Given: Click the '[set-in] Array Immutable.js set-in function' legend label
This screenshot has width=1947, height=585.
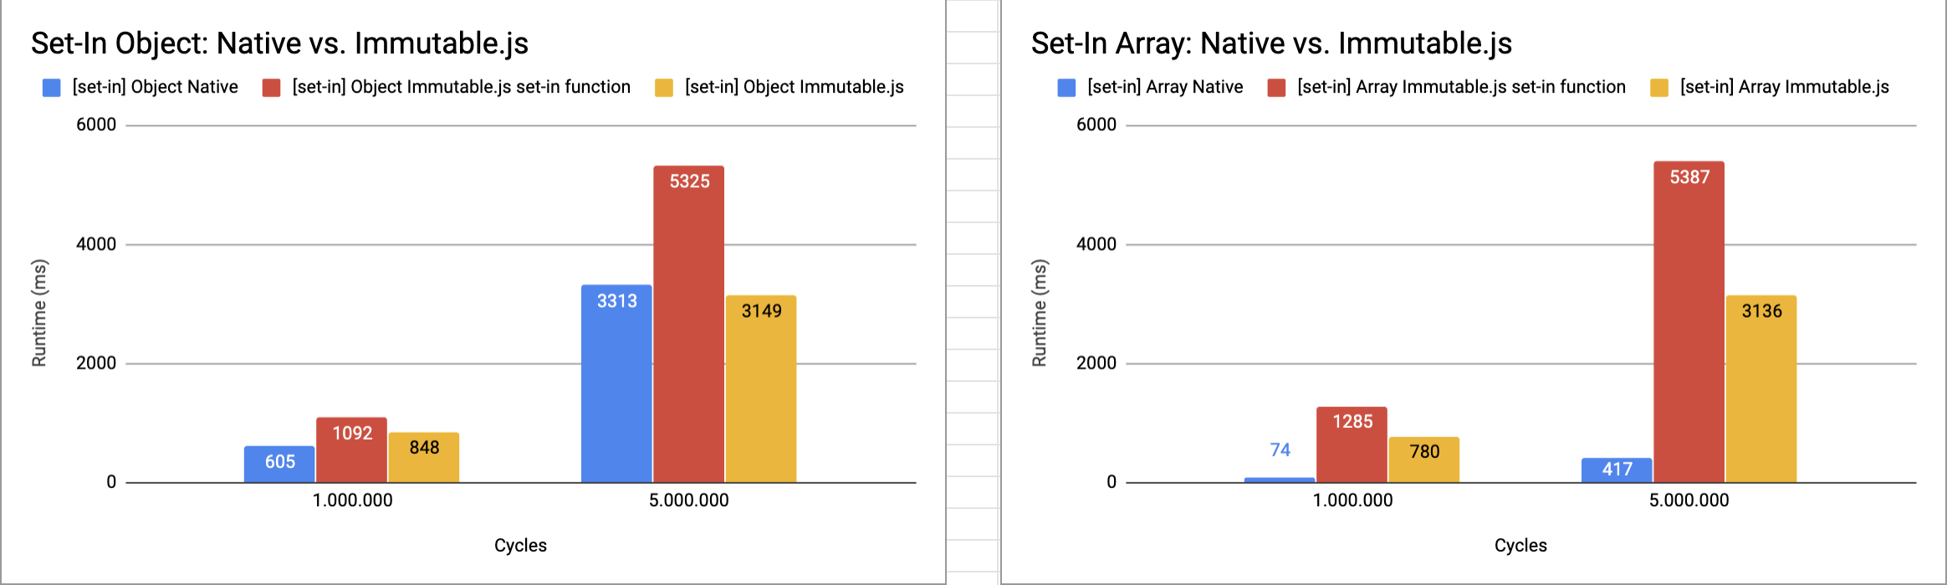Looking at the screenshot, I should tap(1461, 87).
